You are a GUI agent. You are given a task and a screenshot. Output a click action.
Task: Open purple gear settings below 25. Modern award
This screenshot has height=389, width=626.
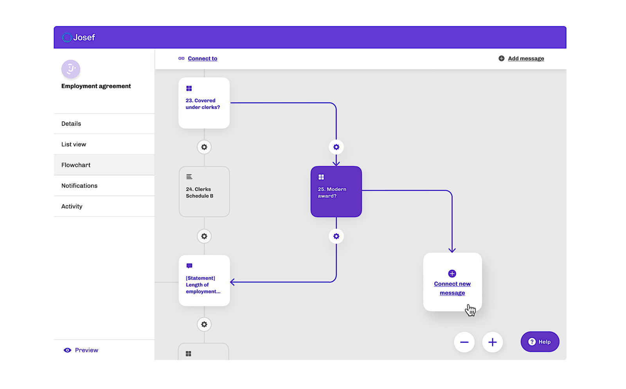point(336,236)
